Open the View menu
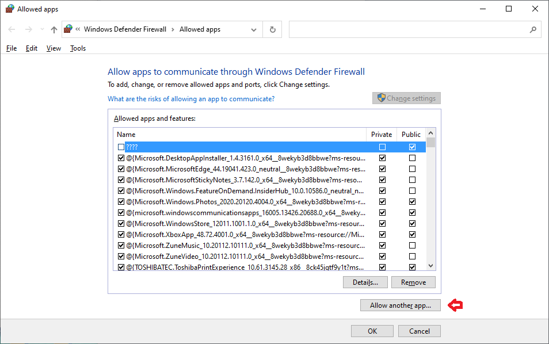549x344 pixels. [54, 48]
